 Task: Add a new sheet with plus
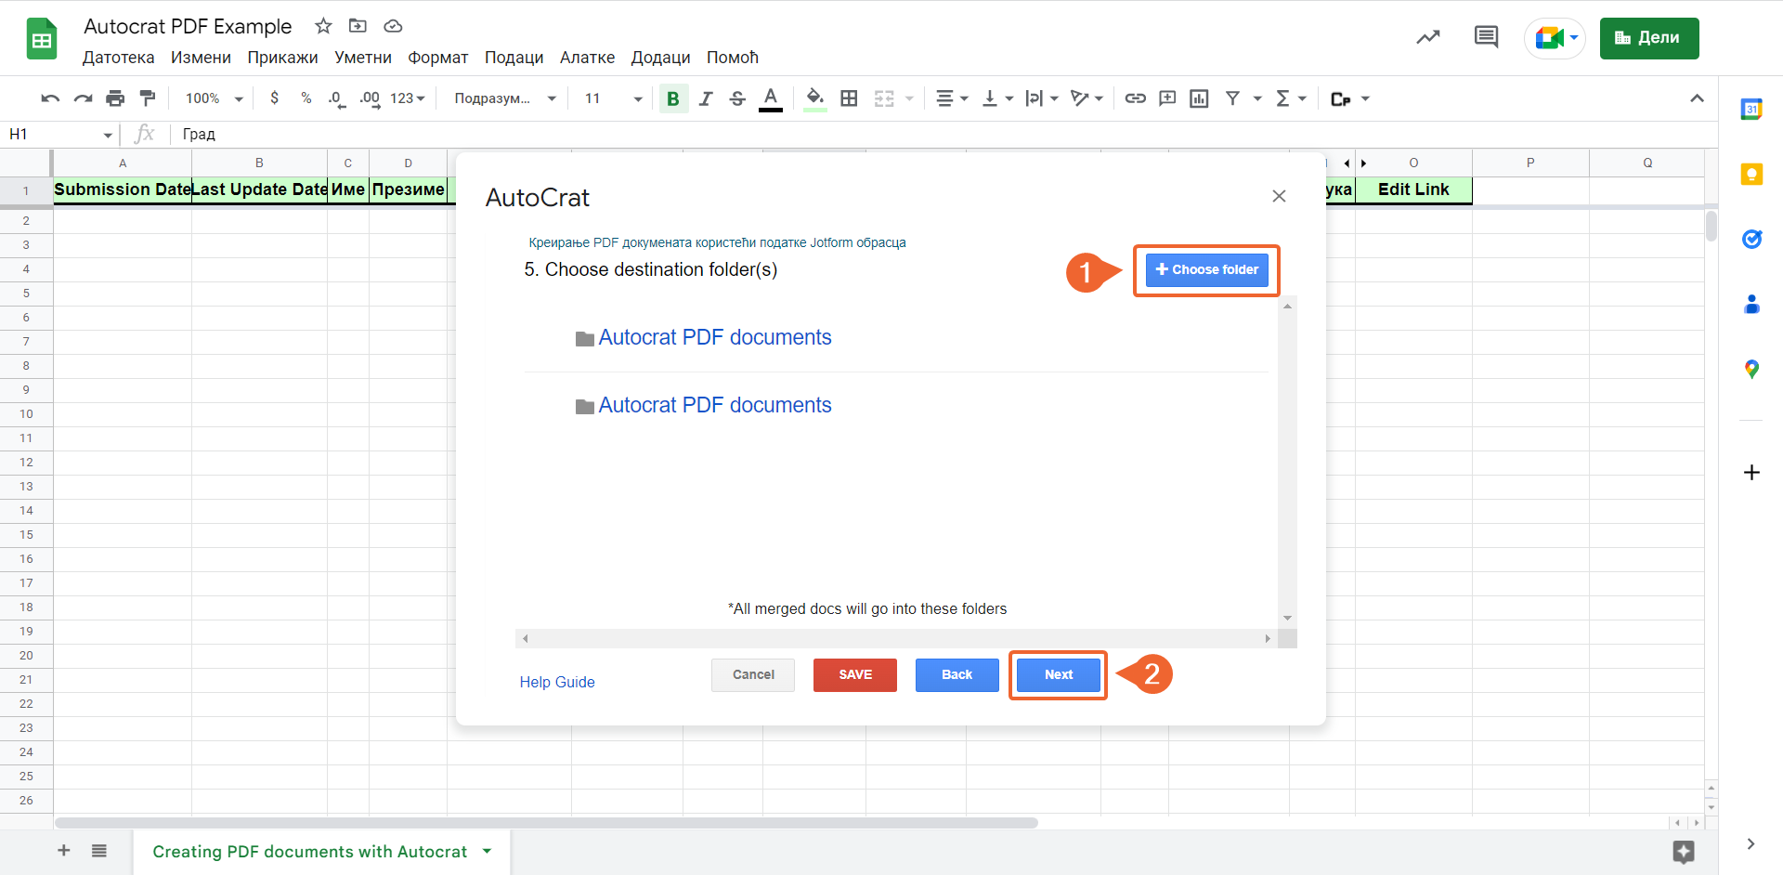(64, 851)
